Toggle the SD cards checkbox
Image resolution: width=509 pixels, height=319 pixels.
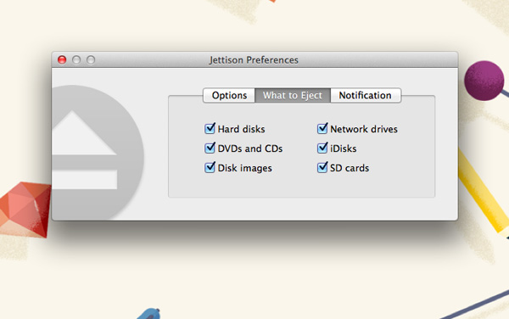click(x=322, y=168)
